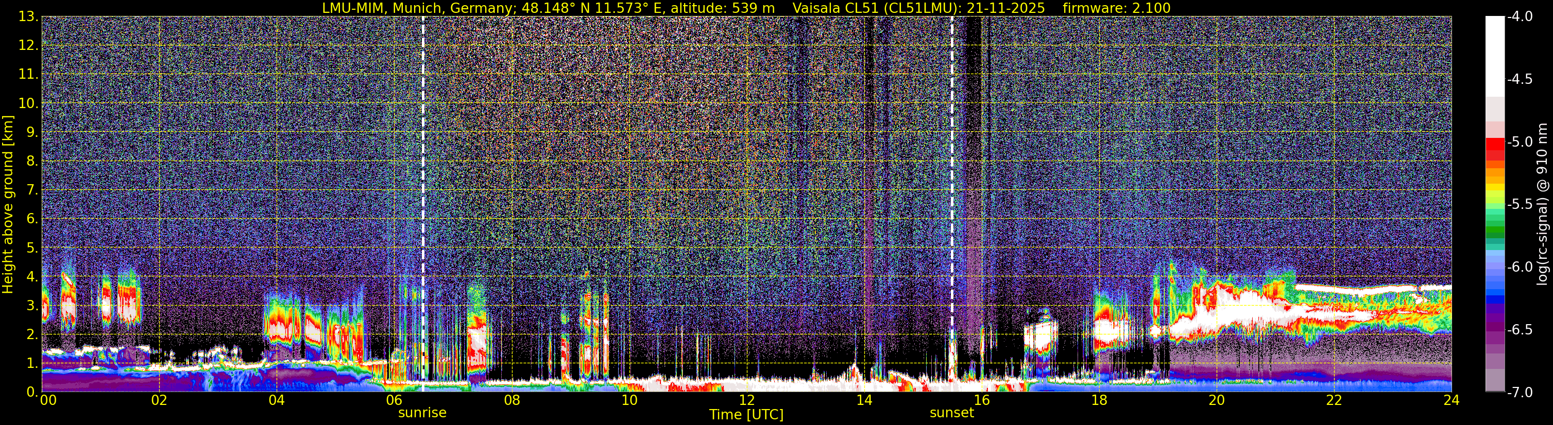Click the '1.' height axis tick label

tap(32, 363)
